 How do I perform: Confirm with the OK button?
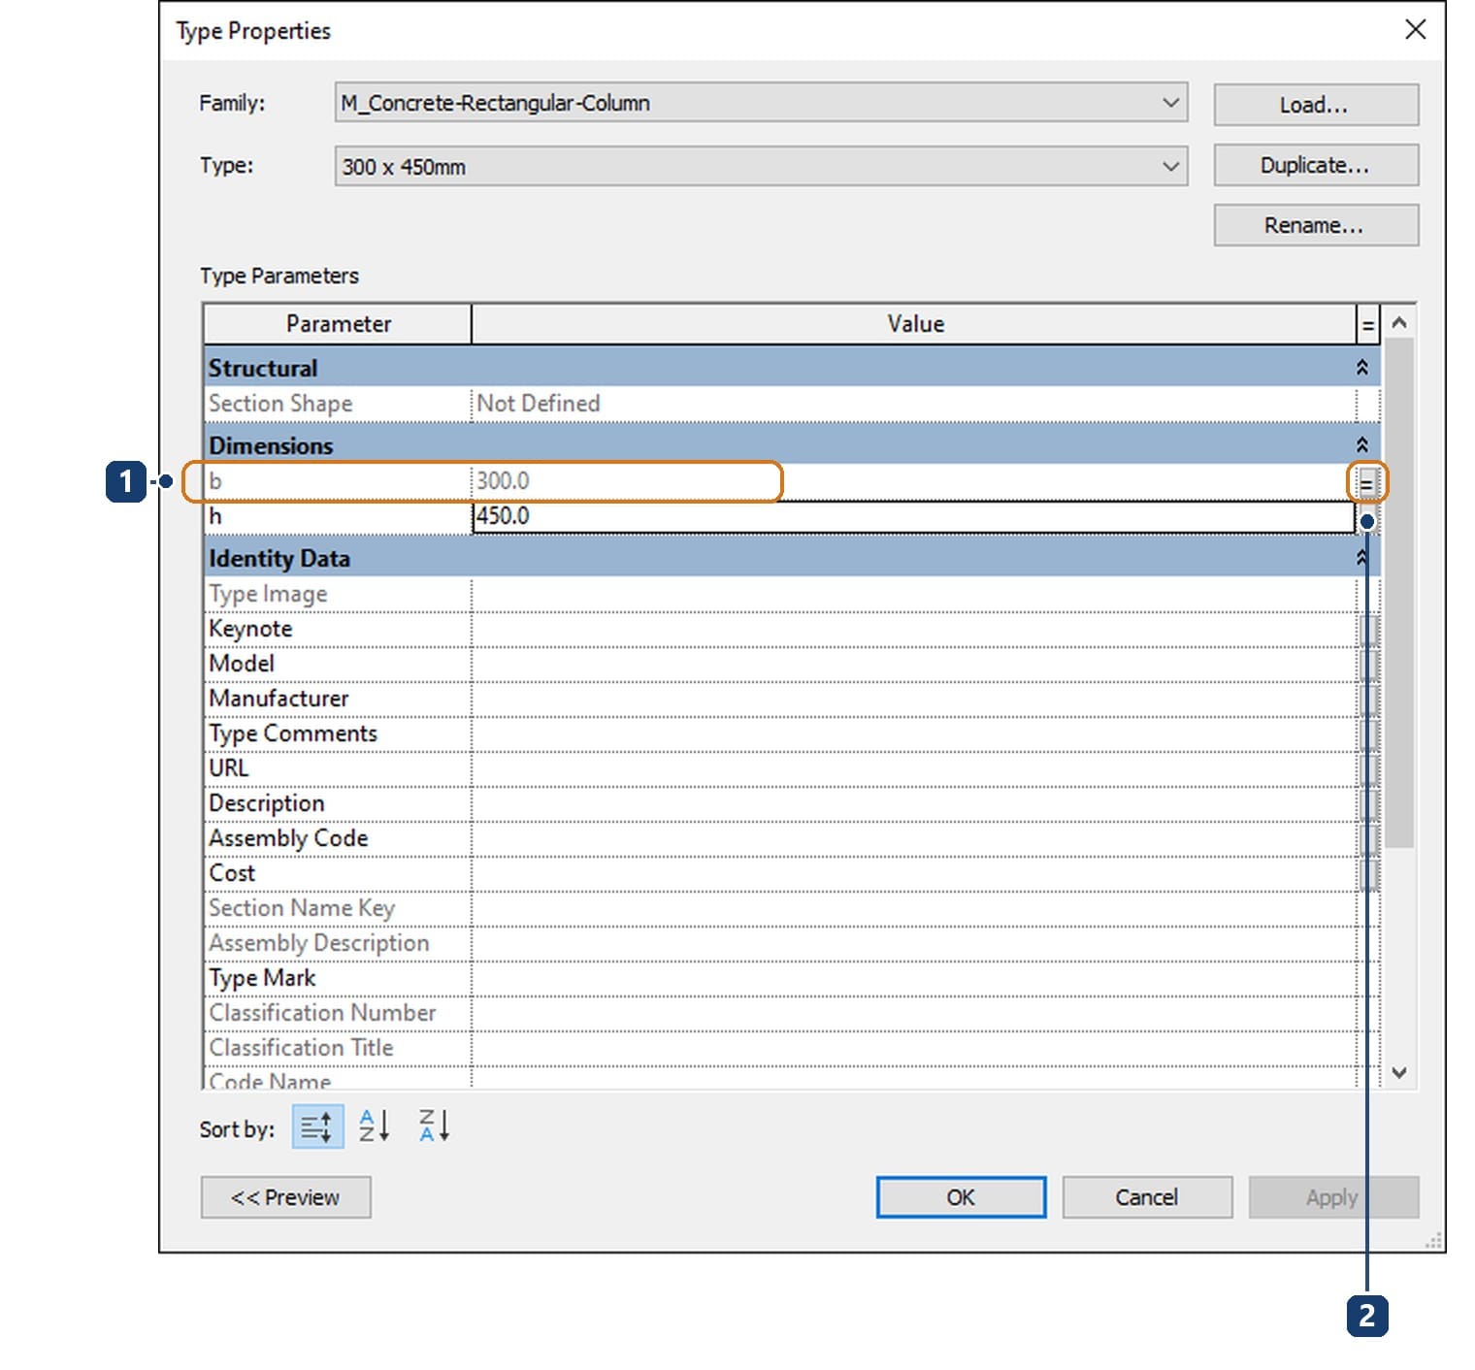(961, 1197)
